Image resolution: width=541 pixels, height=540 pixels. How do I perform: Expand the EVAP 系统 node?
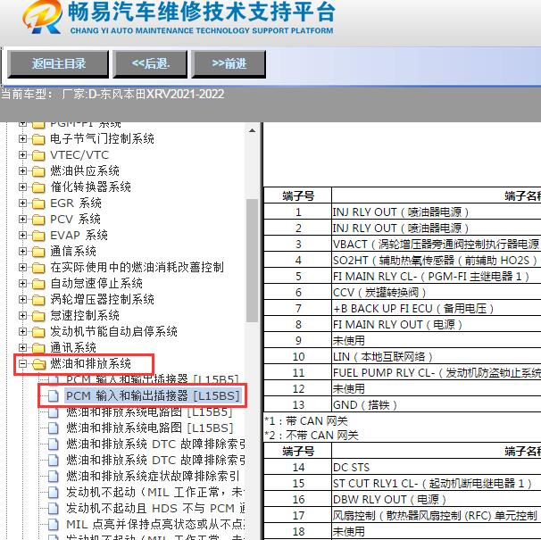click(x=22, y=235)
